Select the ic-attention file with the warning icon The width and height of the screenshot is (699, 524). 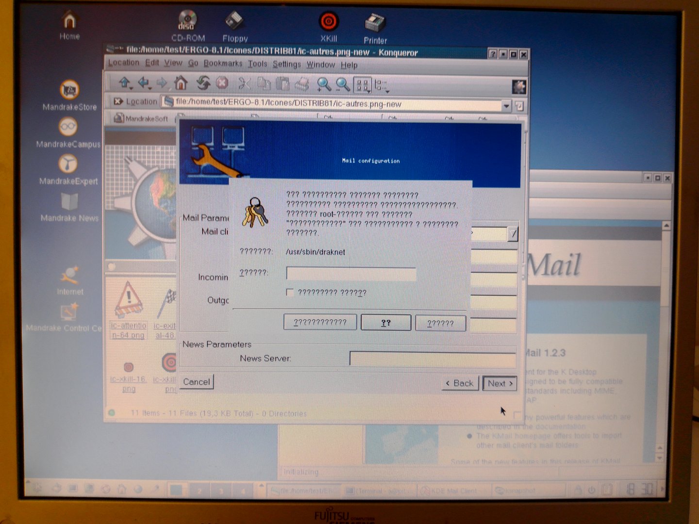tap(128, 311)
